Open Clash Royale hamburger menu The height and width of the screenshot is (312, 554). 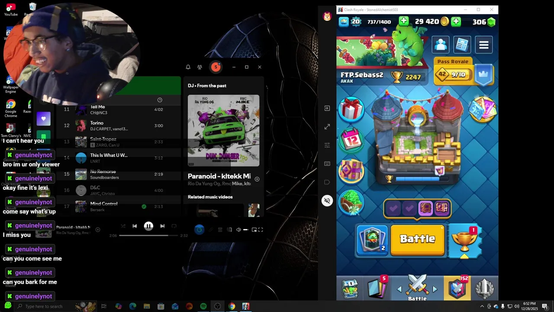coord(483,45)
